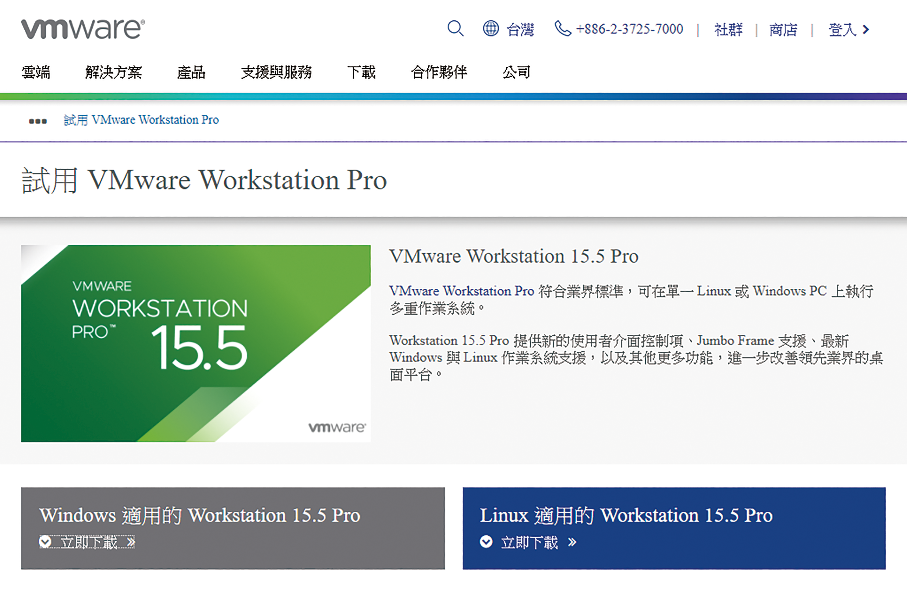Open the 下載 menu

point(361,72)
